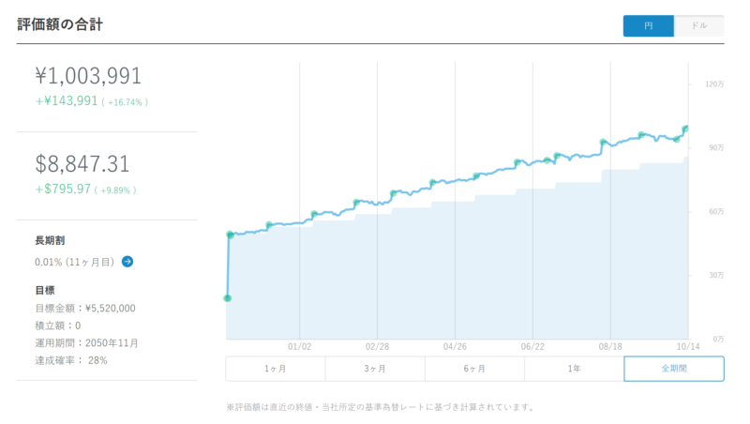Click the +$795.97 dollar gain

(63, 189)
